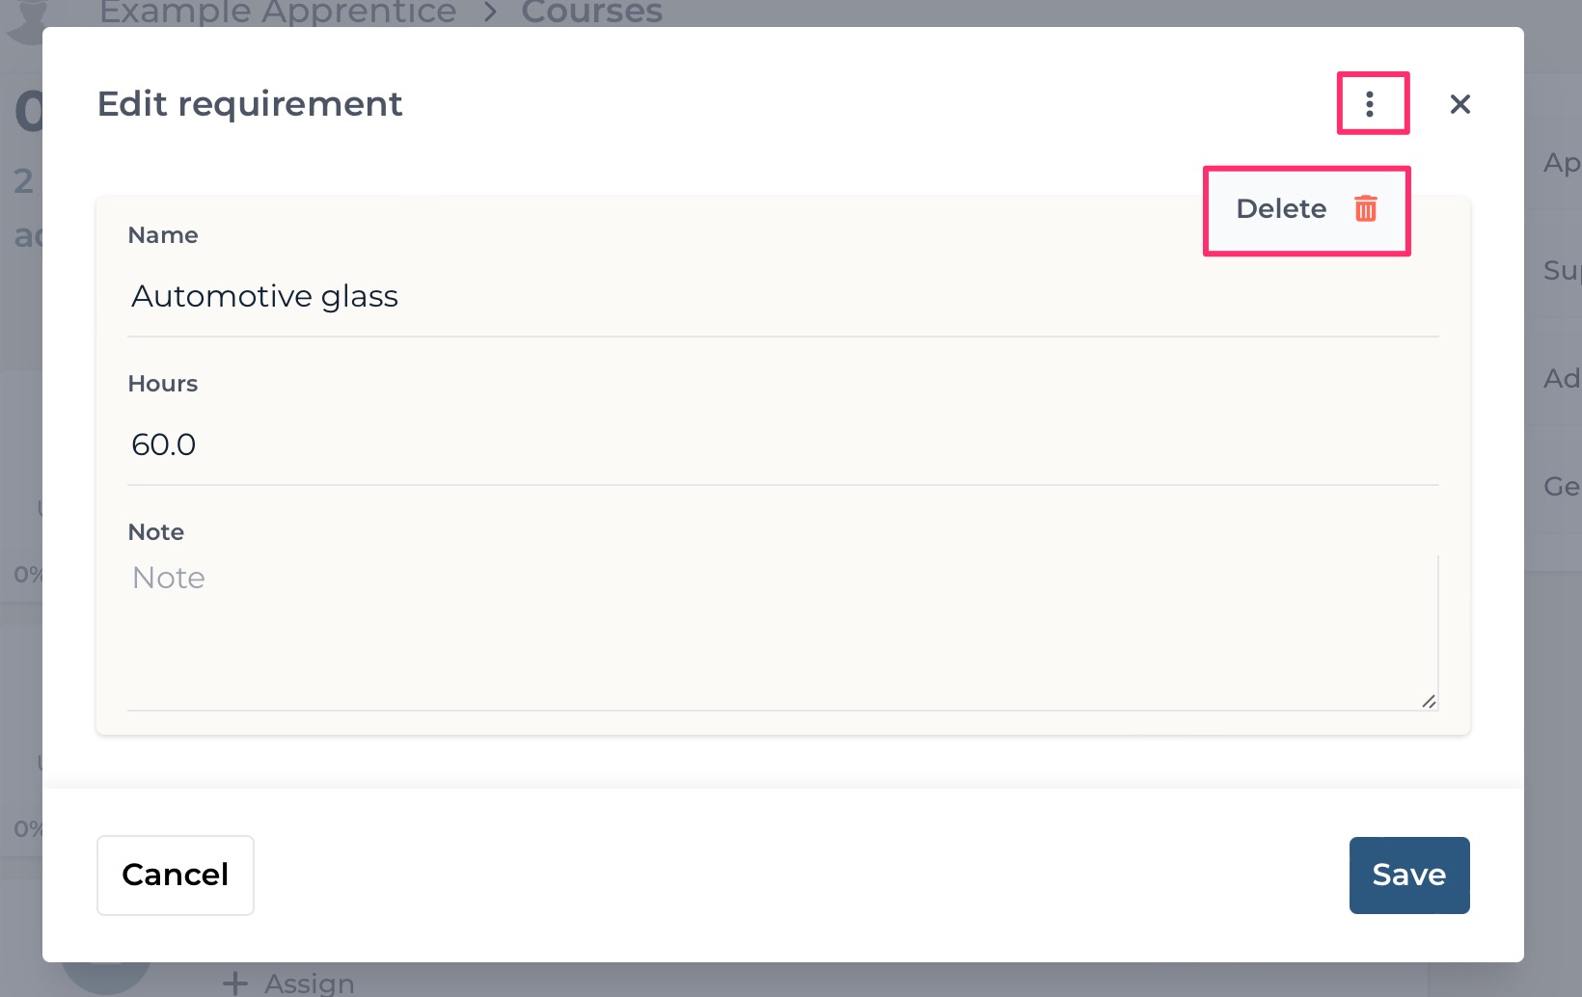
Task: Click the red trash can icon
Action: point(1365,208)
